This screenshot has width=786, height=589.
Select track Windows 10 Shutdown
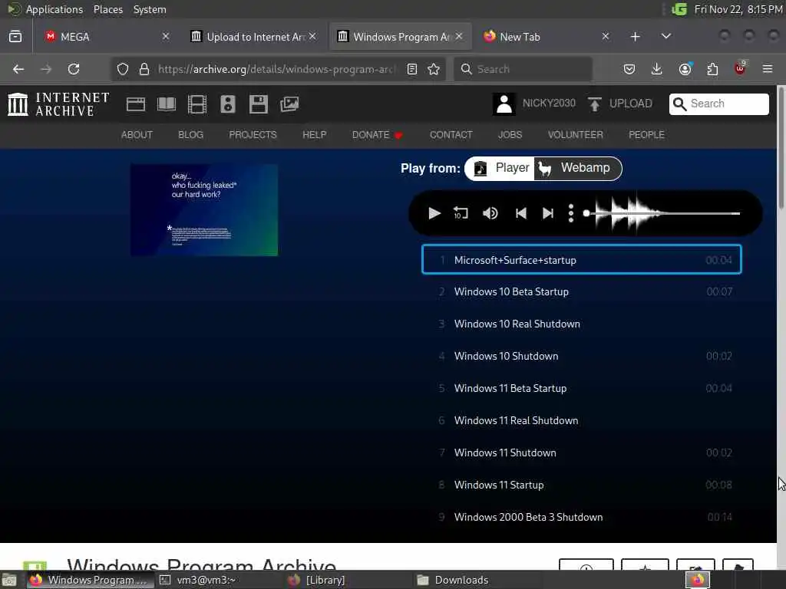(582, 356)
